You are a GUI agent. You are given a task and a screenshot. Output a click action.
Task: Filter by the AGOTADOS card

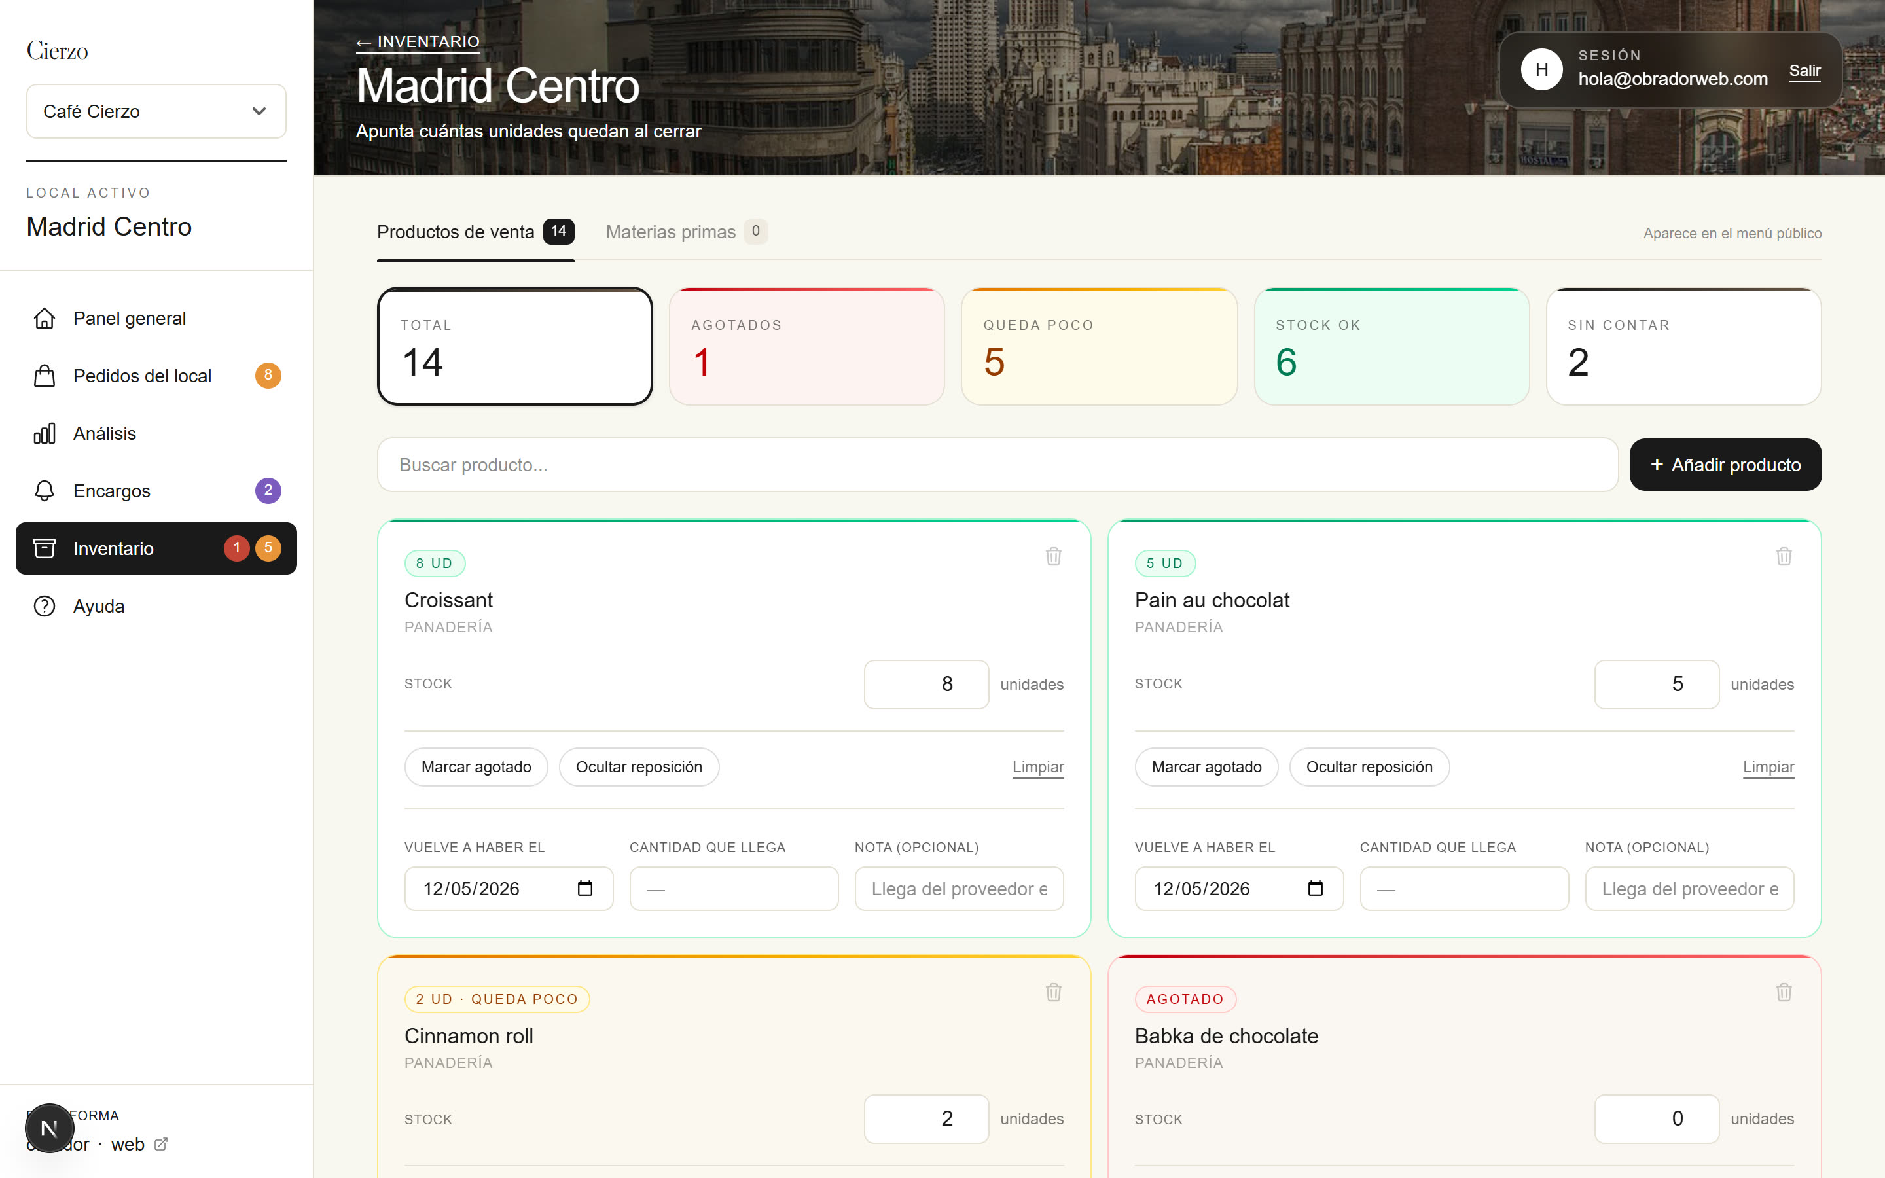click(x=807, y=347)
